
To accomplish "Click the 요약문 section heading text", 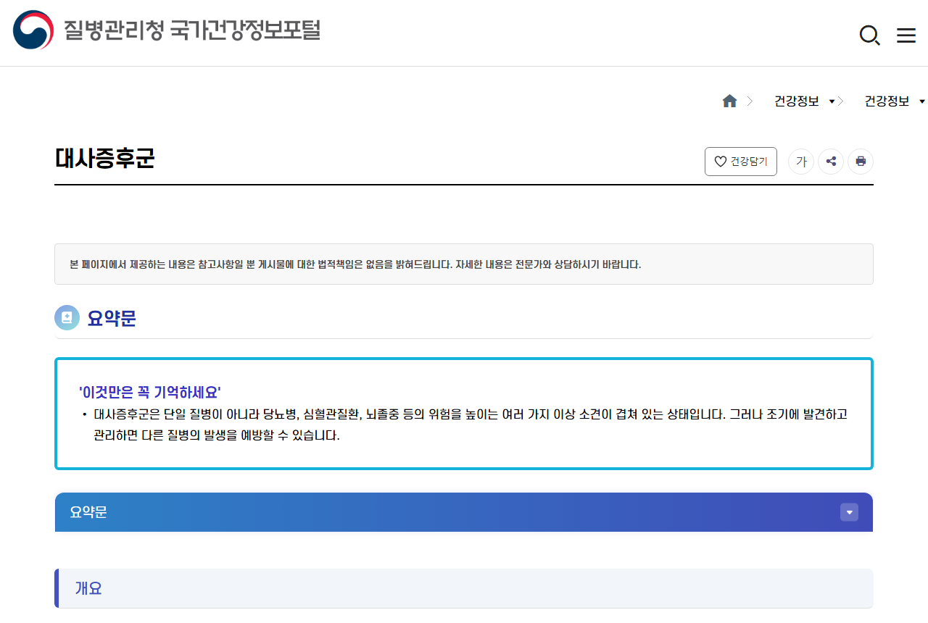I will pyautogui.click(x=112, y=318).
